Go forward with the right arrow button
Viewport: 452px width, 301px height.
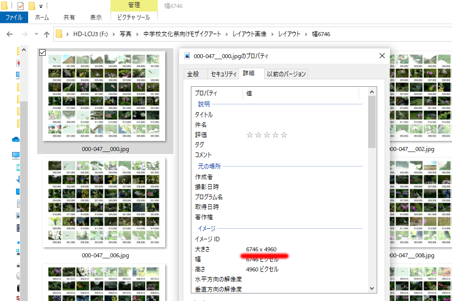tap(25, 34)
